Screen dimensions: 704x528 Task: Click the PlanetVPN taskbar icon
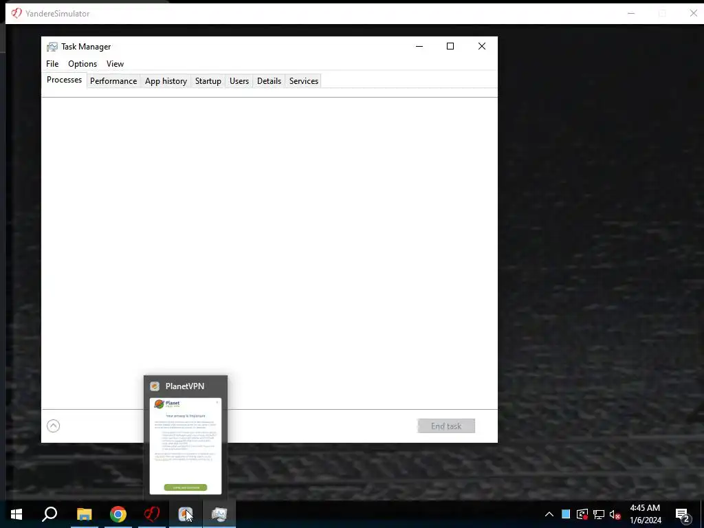186,514
